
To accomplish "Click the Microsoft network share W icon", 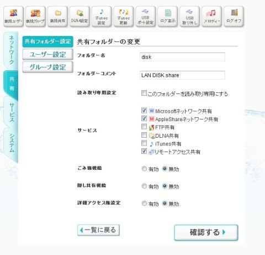I will click(x=151, y=111).
